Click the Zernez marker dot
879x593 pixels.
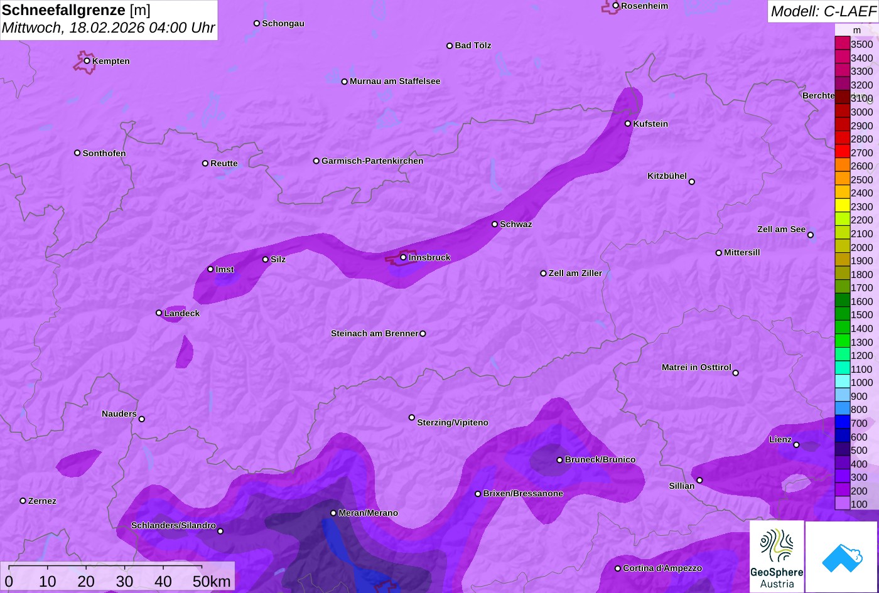[23, 501]
